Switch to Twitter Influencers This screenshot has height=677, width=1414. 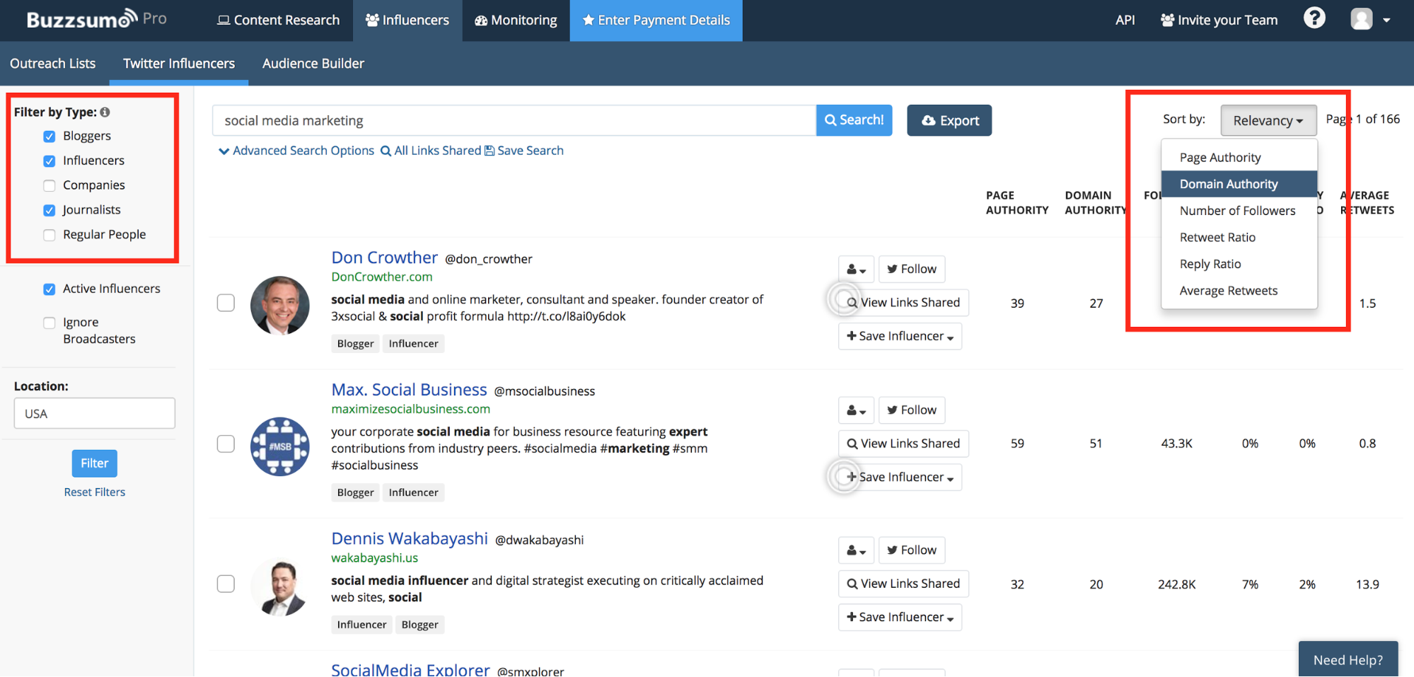point(179,64)
